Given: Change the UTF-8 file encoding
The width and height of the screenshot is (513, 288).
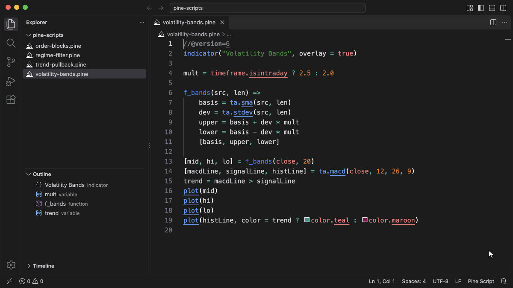Looking at the screenshot, I should pyautogui.click(x=440, y=281).
